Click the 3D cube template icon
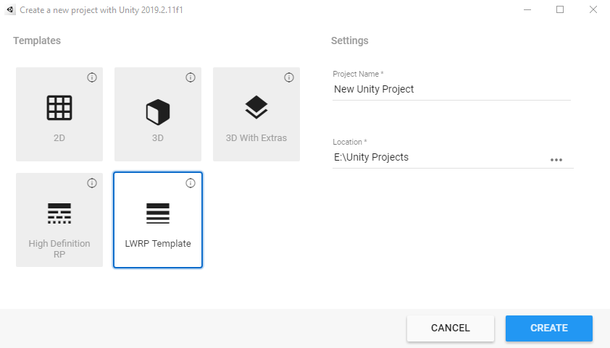Viewport: 610px width, 348px height. pos(158,111)
